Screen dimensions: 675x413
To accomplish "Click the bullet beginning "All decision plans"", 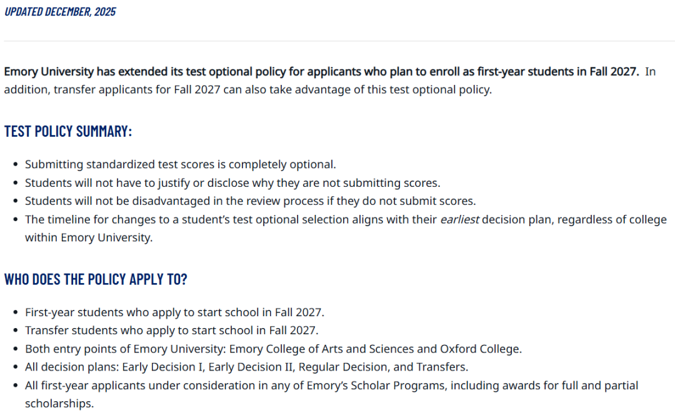I will click(x=246, y=367).
